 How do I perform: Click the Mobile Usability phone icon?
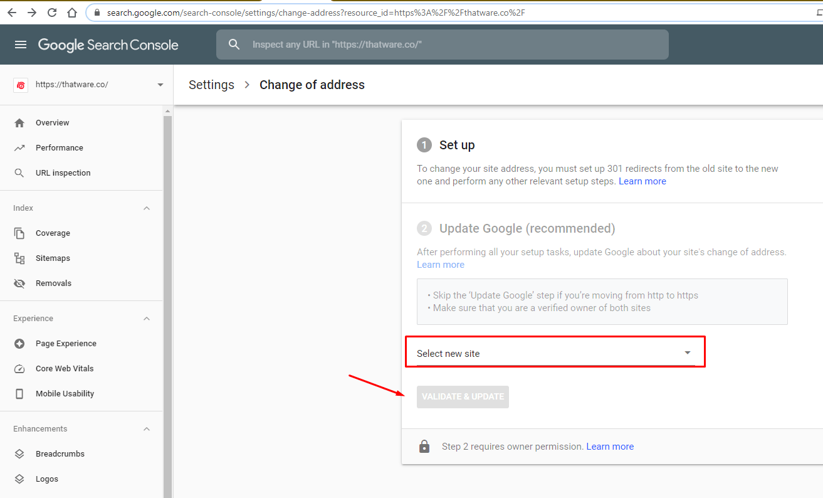pyautogui.click(x=19, y=394)
